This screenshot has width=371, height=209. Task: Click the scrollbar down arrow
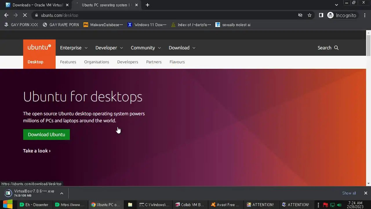click(368, 183)
